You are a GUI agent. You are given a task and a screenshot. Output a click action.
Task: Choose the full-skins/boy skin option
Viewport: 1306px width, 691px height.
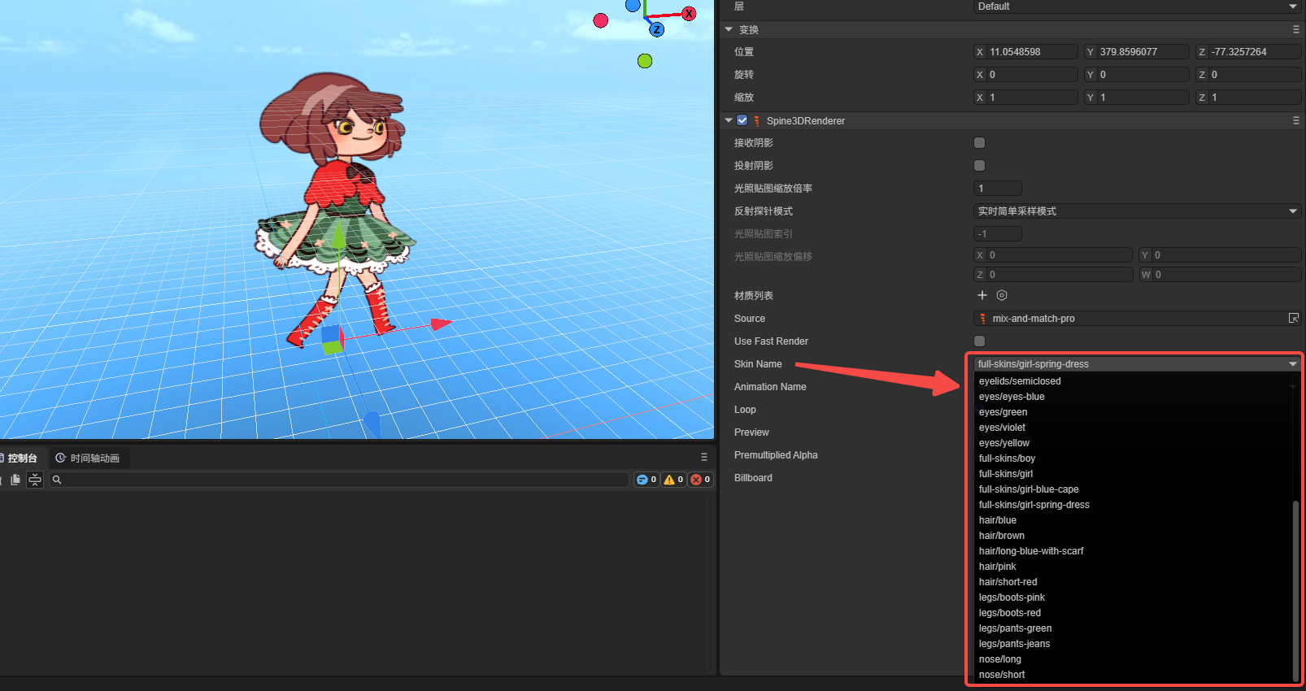(x=1007, y=458)
